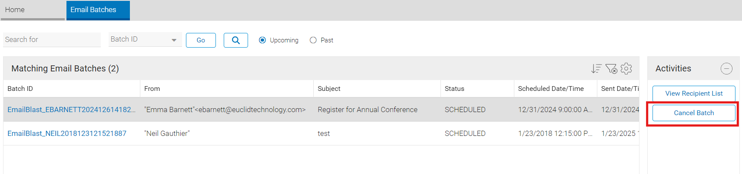Click the magnifying glass search button
This screenshot has width=742, height=174.
pos(235,40)
